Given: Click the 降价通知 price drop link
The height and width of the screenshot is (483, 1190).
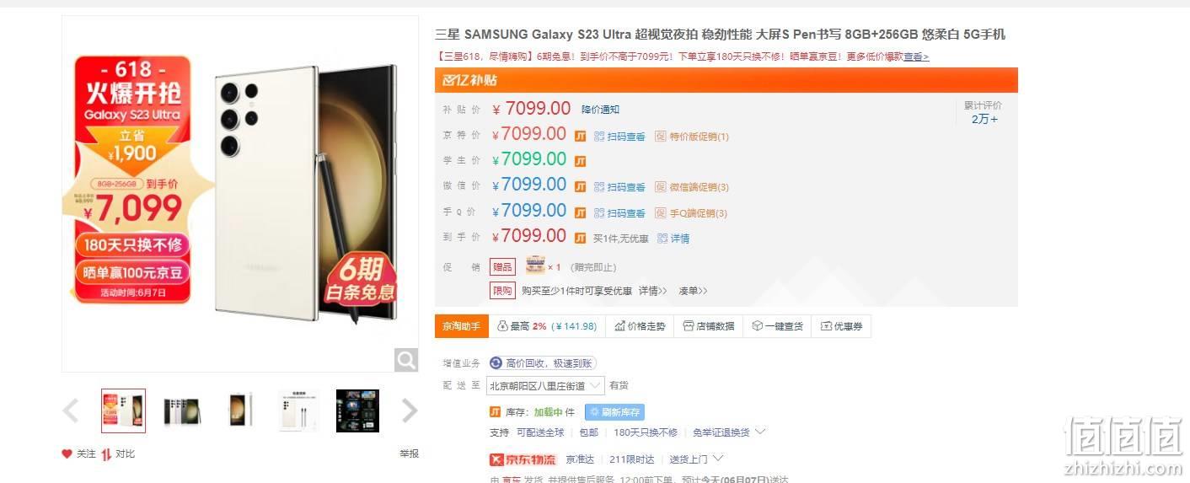Looking at the screenshot, I should pyautogui.click(x=601, y=110).
